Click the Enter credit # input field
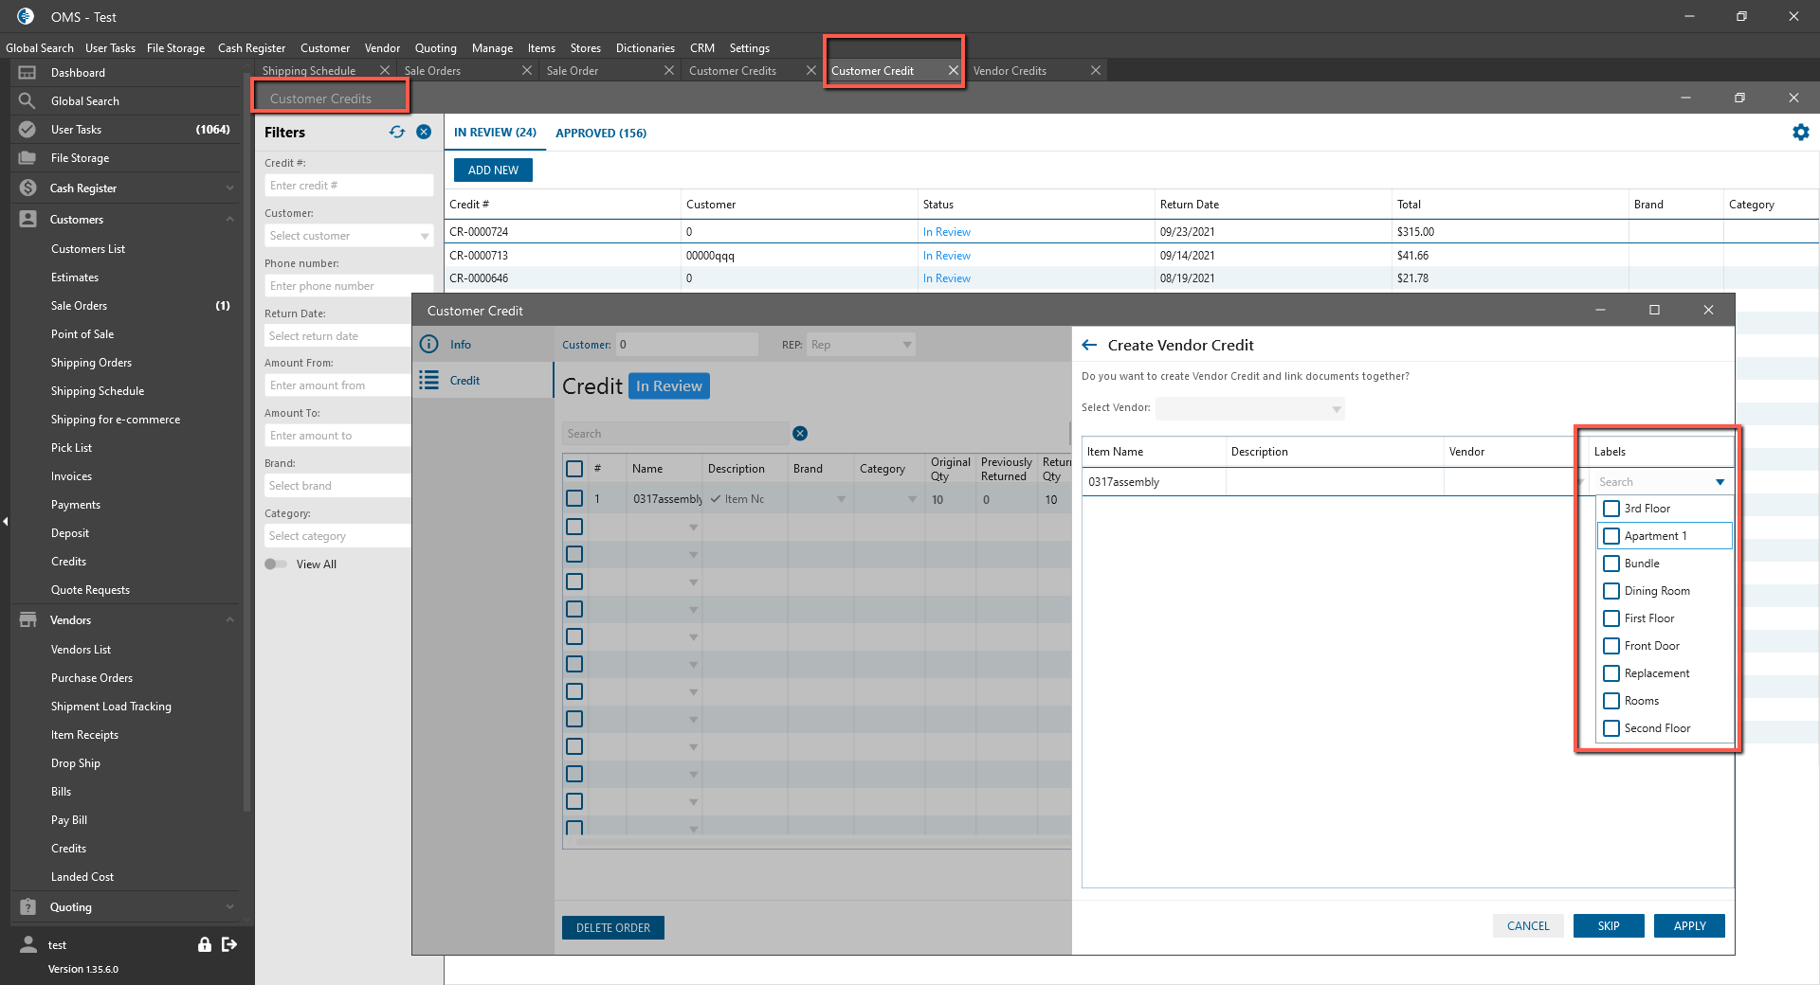 [348, 186]
